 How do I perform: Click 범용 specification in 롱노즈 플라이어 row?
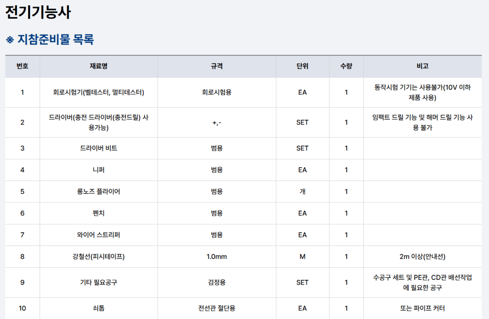pyautogui.click(x=217, y=191)
